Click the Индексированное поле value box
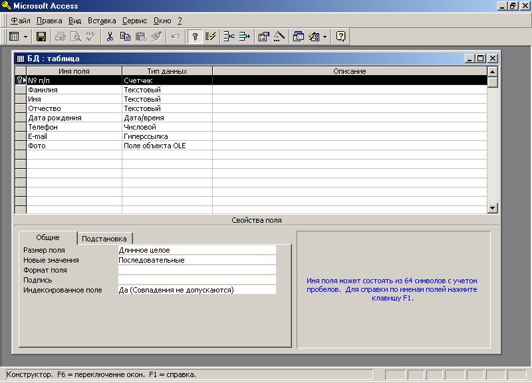 (197, 290)
